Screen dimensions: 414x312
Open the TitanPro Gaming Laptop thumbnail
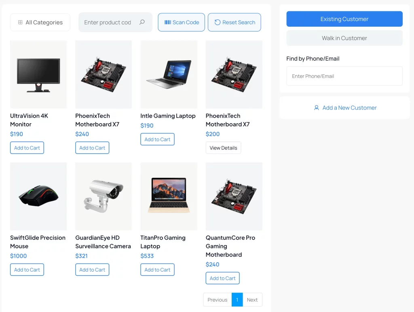click(x=169, y=196)
